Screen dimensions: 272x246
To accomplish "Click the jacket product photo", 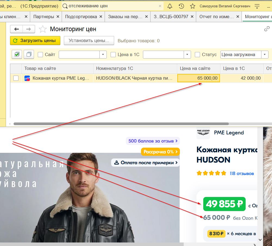I will pyautogui.click(x=90, y=198).
